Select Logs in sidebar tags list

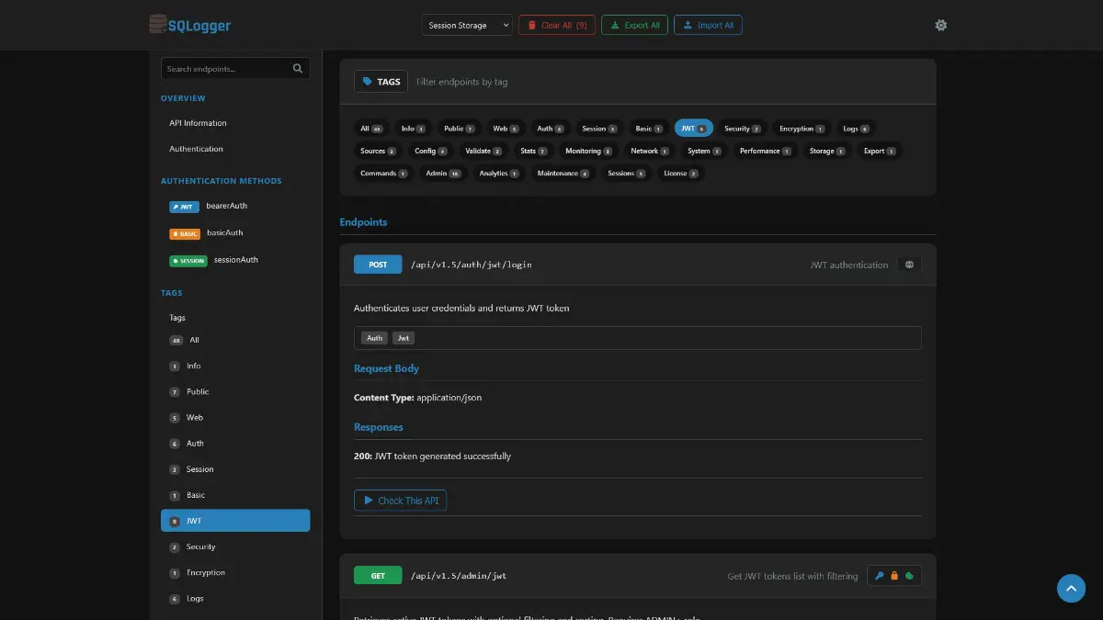(x=235, y=598)
